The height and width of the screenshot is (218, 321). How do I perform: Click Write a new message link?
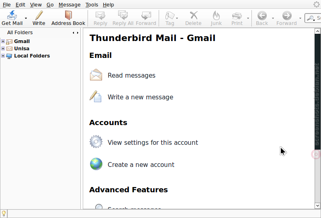[141, 97]
